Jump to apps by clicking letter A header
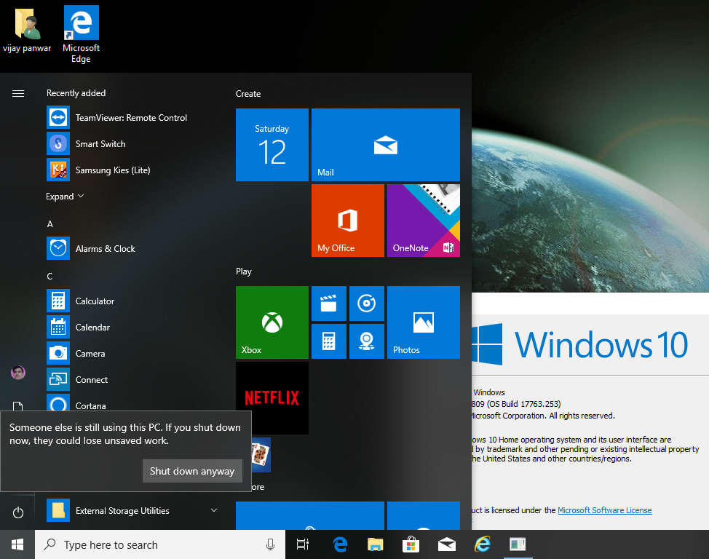 49,223
